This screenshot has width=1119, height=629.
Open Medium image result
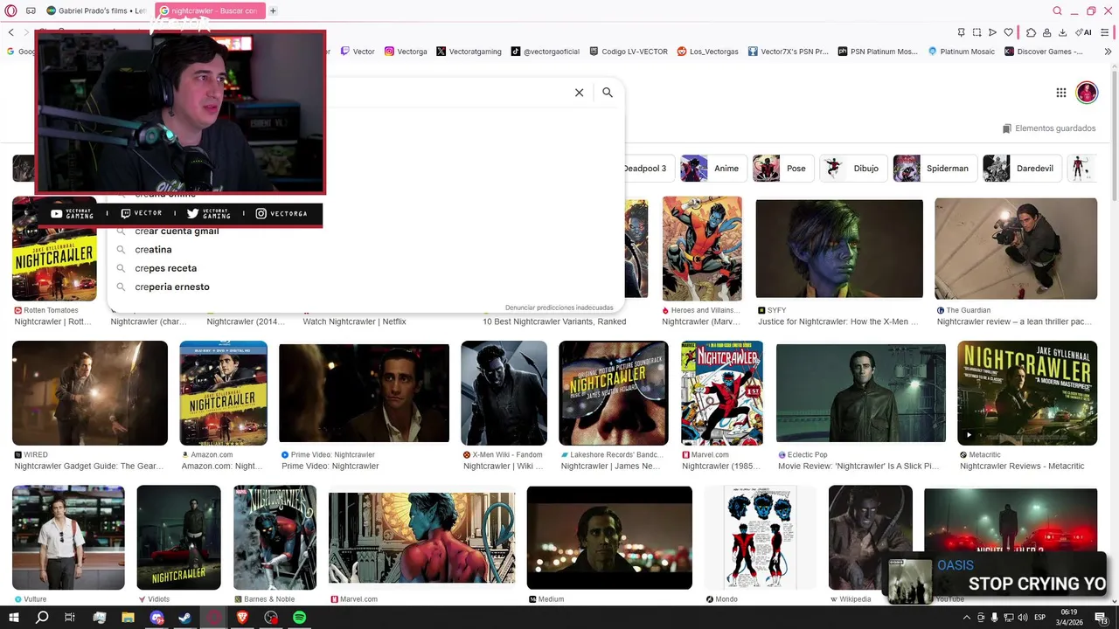609,537
